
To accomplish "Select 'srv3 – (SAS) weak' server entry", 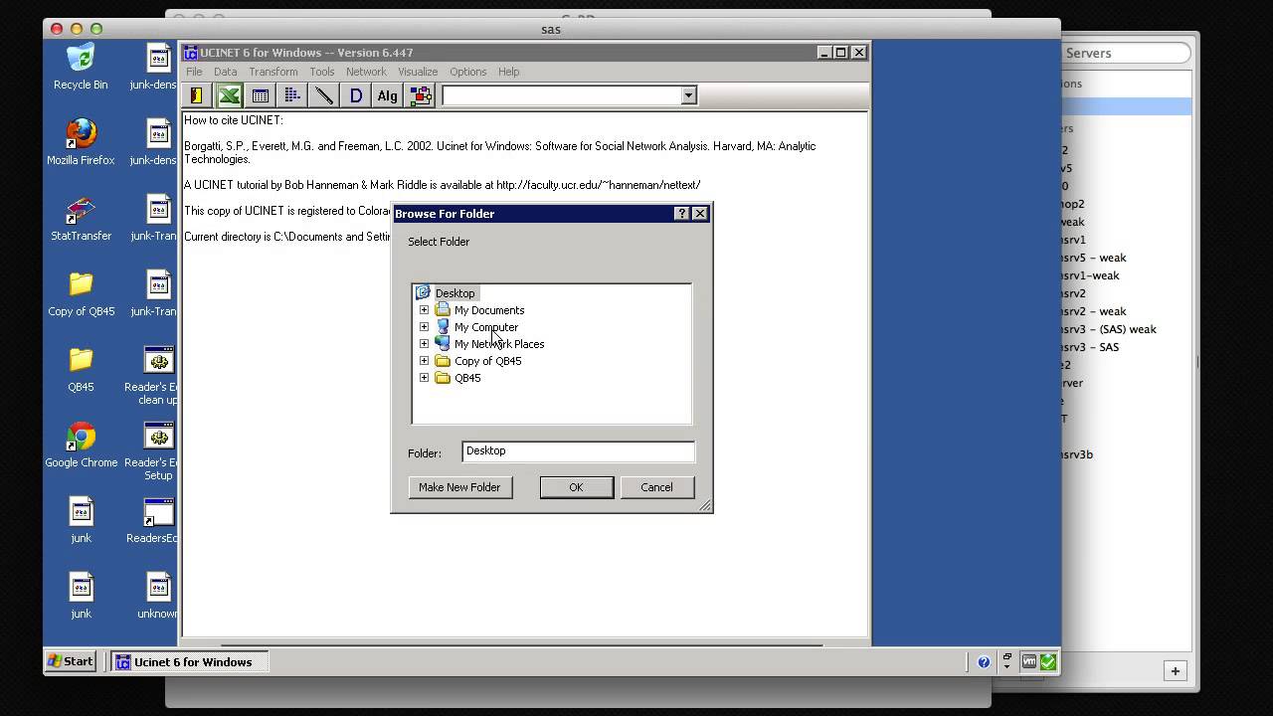I will pos(1108,329).
